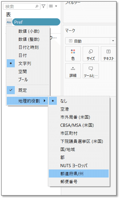Select CBSA/MSA (米国) geographic role
The width and height of the screenshot is (120, 199).
coord(79,125)
